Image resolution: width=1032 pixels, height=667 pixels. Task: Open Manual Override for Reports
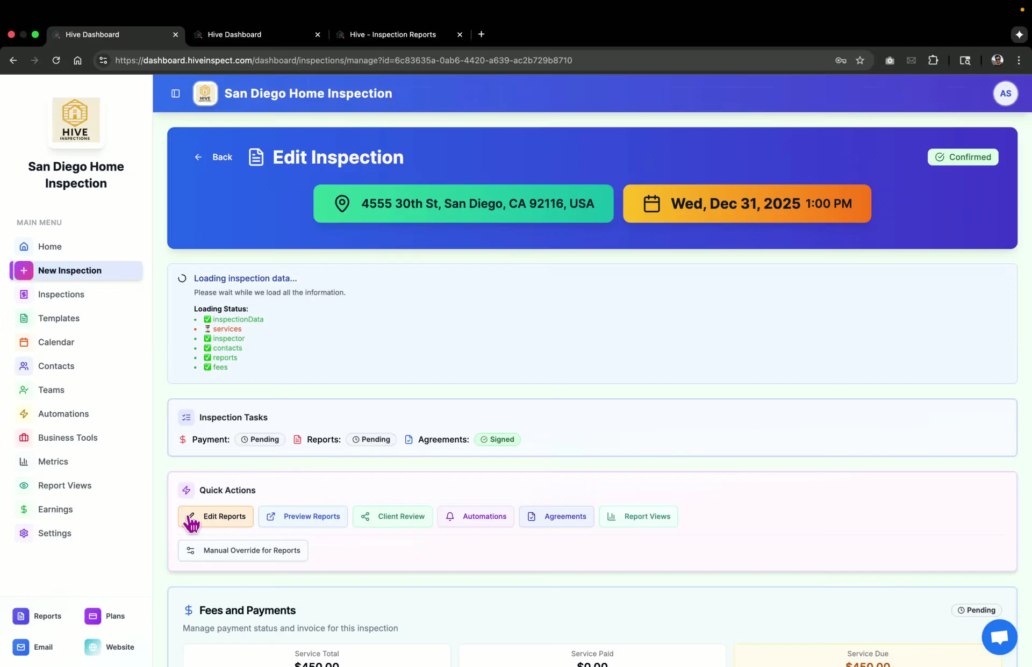tap(243, 550)
